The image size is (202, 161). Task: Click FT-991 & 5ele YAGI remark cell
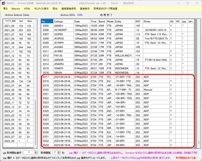(156, 60)
